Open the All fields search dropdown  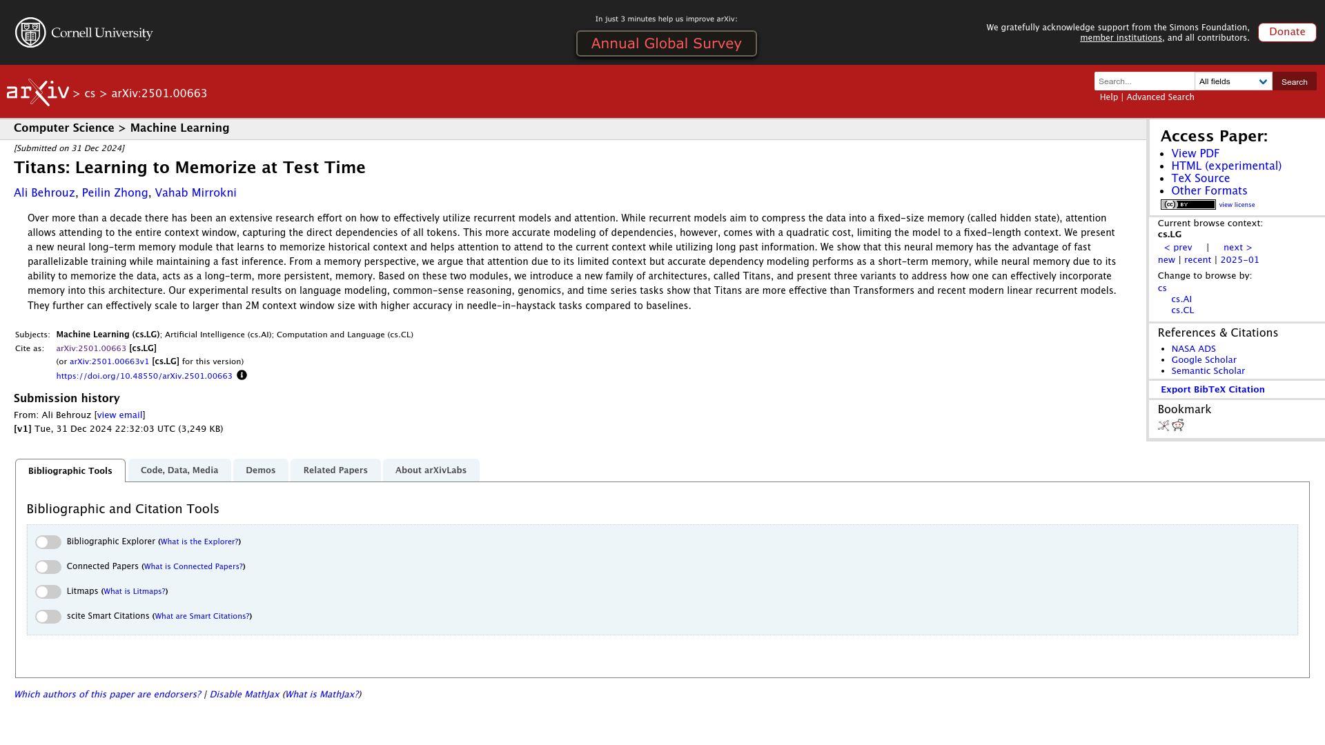[1233, 81]
